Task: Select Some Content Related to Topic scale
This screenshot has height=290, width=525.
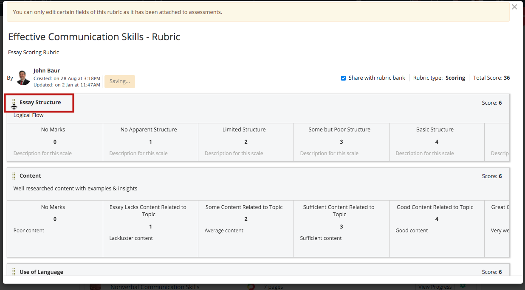Action: coord(244,207)
